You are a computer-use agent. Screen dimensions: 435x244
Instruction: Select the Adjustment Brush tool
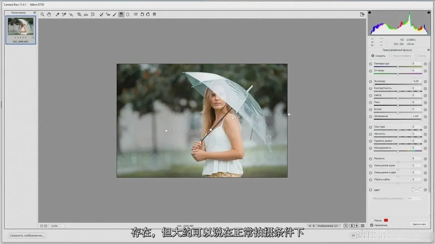115,15
